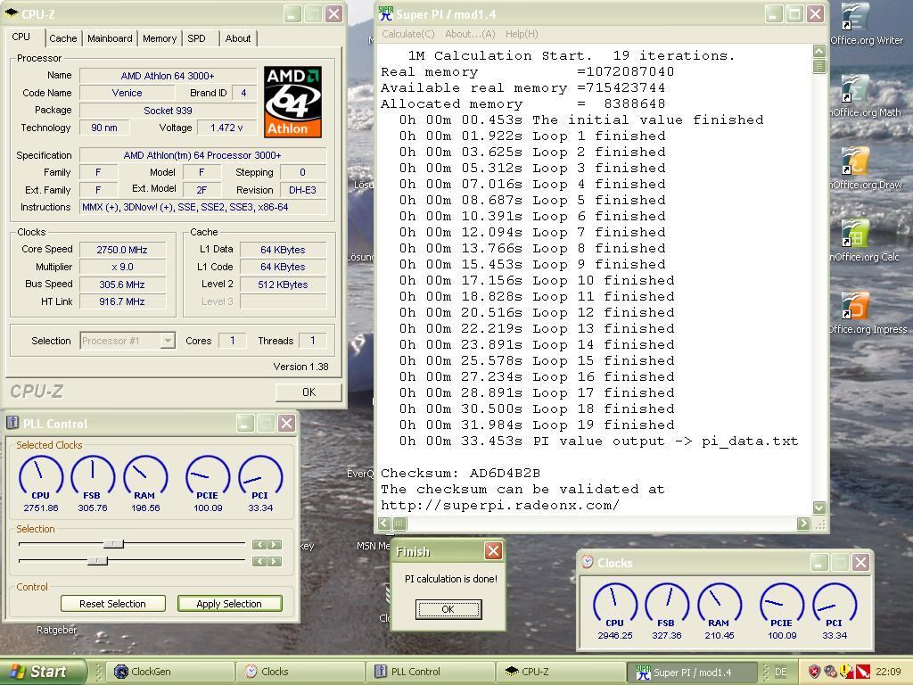Click the lower Selection slider thumb in PLL Control
The image size is (913, 685).
(x=97, y=560)
